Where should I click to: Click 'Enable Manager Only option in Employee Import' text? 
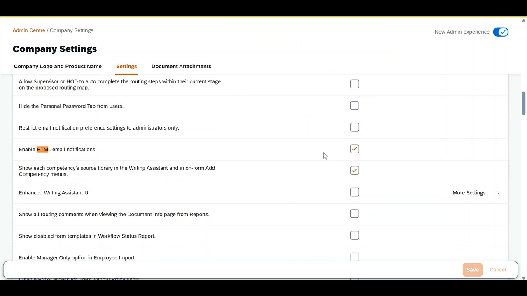coord(77,258)
